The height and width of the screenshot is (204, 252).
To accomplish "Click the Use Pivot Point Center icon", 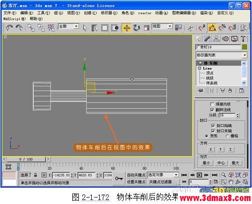I will (x=179, y=27).
